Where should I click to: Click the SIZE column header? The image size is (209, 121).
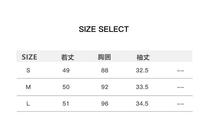(x=29, y=57)
